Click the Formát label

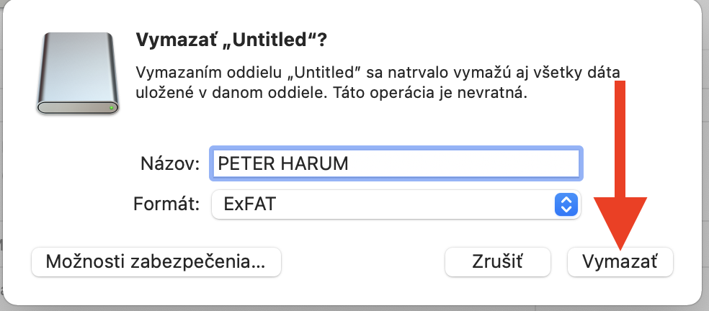point(166,204)
